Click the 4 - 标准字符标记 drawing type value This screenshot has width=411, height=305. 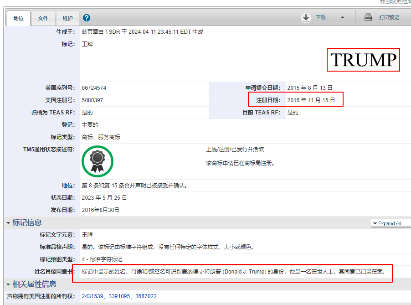pyautogui.click(x=102, y=259)
